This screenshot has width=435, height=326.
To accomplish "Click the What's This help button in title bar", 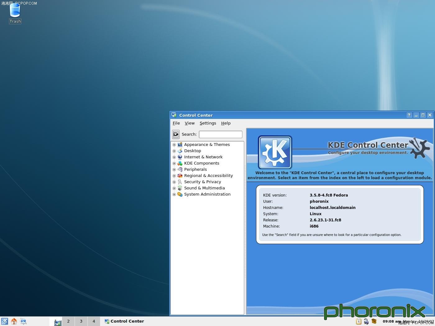I will (409, 115).
